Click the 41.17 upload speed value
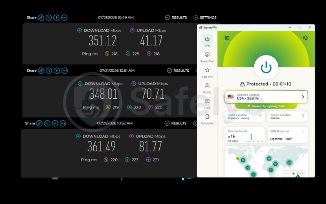 151,40
